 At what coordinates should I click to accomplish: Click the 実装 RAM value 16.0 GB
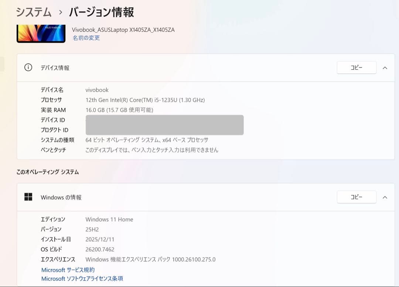click(118, 110)
